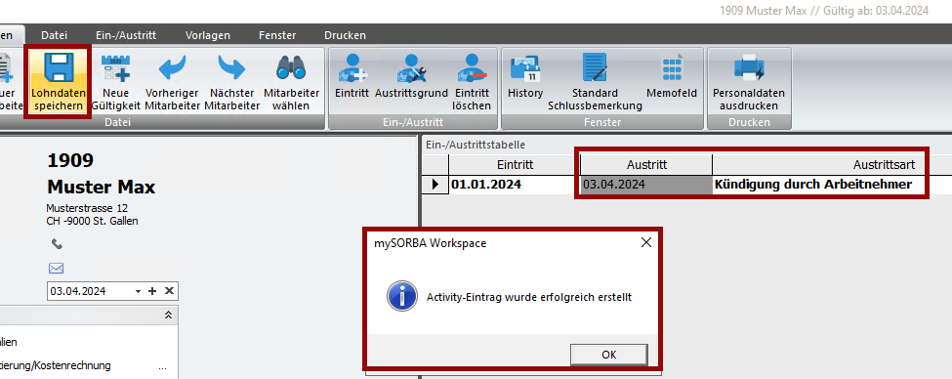This screenshot has width=952, height=379.
Task: Select the row indicator arrow of table
Action: 435,184
